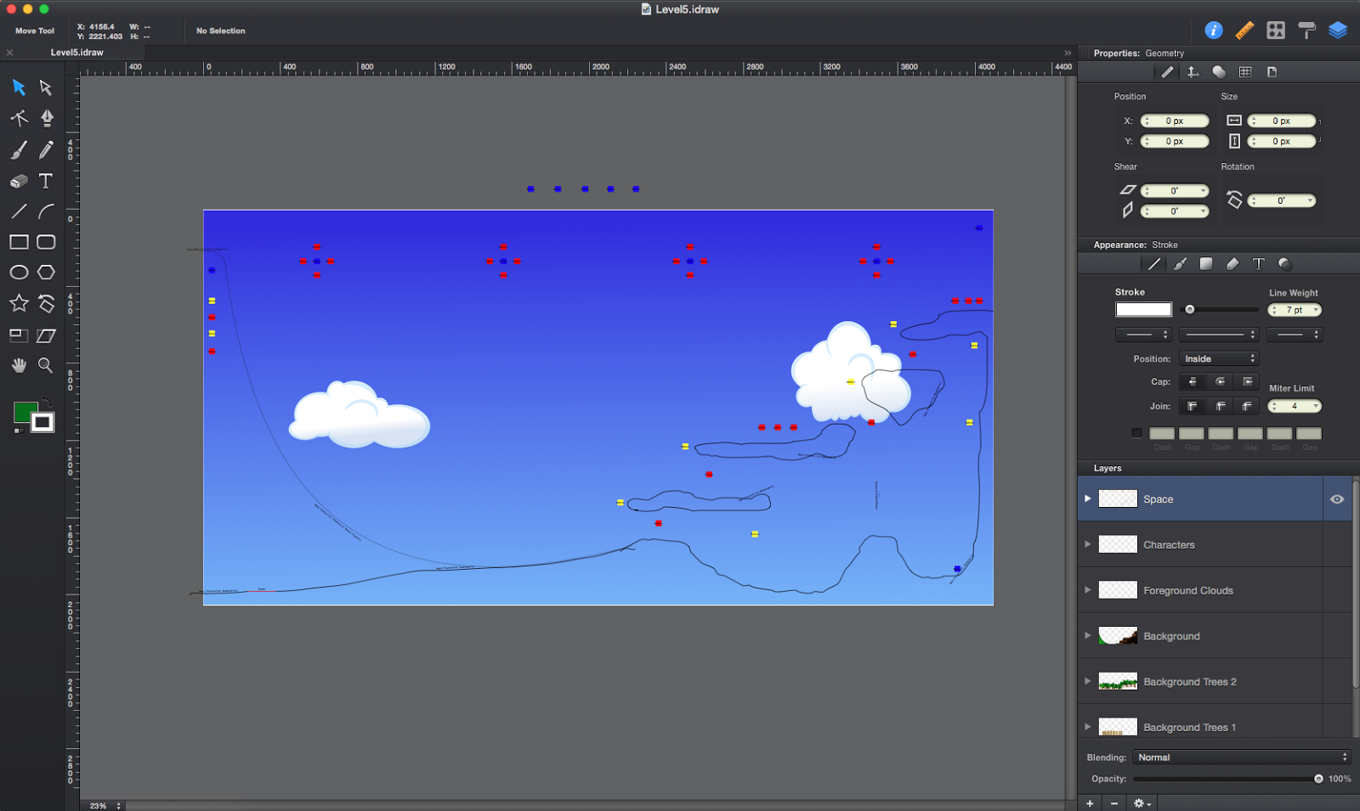Choose the Shear tool in toolbox
The height and width of the screenshot is (811, 1360).
click(x=46, y=335)
